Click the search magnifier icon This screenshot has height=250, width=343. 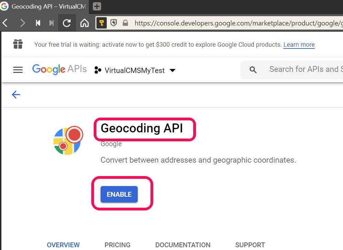[253, 70]
